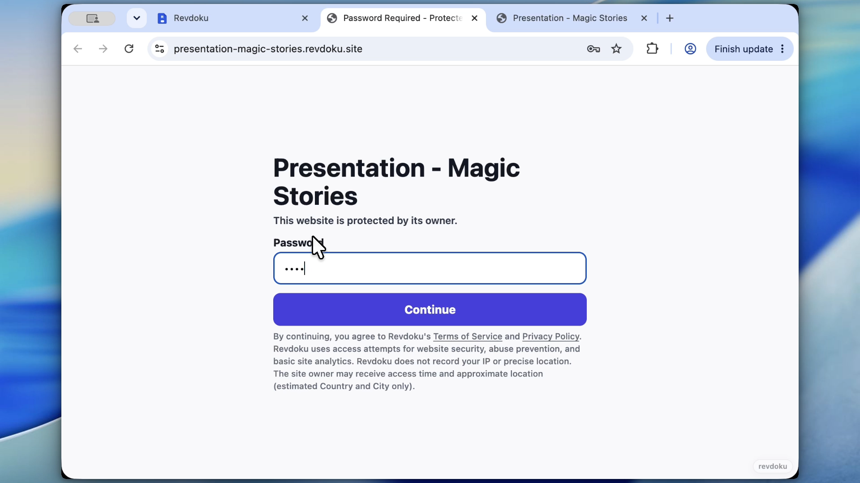Image resolution: width=860 pixels, height=483 pixels.
Task: Click inside the Password input field
Action: [x=430, y=268]
